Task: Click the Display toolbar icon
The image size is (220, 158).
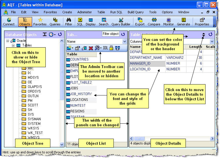Action: tap(91, 22)
